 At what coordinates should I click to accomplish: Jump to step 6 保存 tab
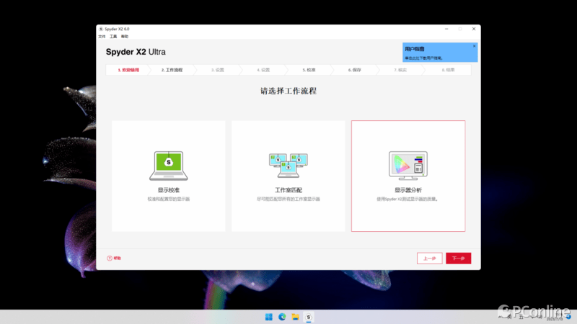coord(354,70)
